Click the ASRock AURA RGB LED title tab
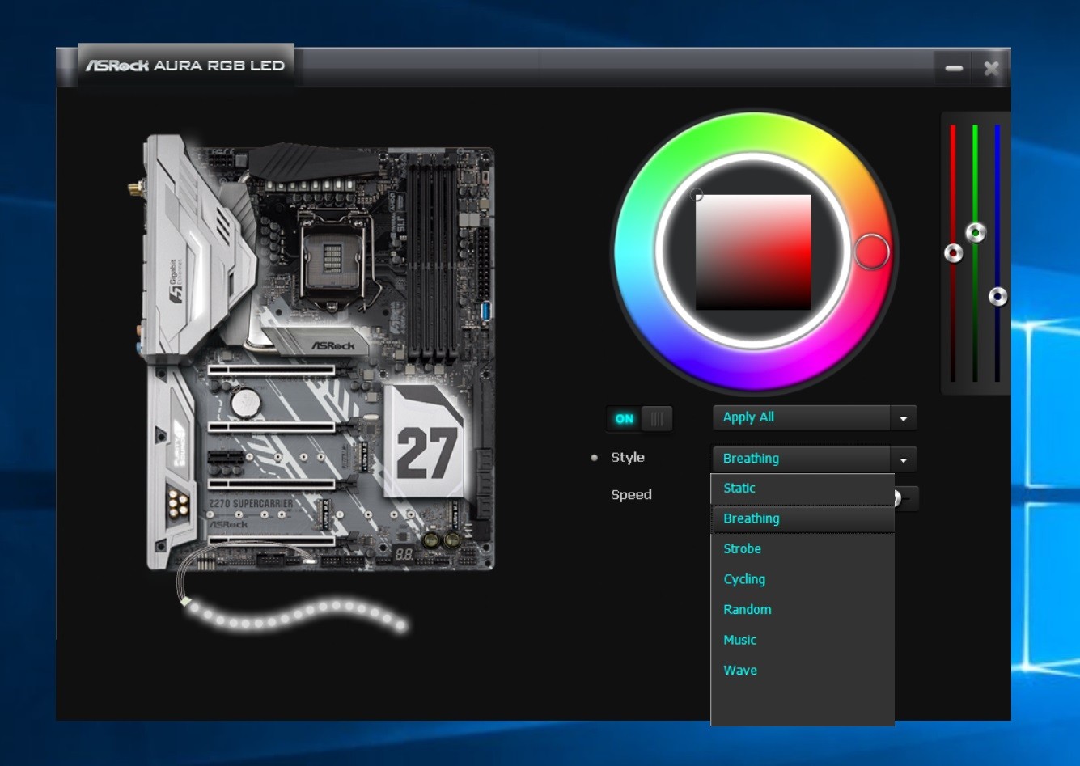The height and width of the screenshot is (766, 1080). (185, 66)
